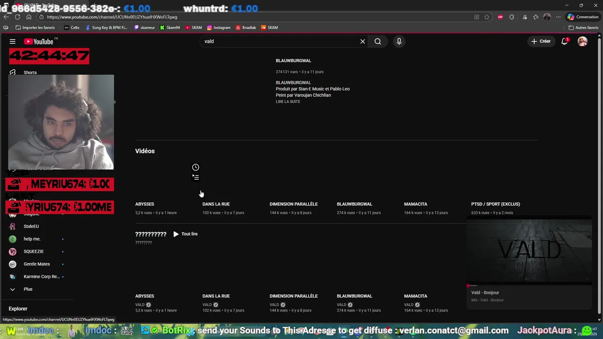Open the skameur Twitch bookmark
This screenshot has width=603, height=339.
(x=144, y=28)
